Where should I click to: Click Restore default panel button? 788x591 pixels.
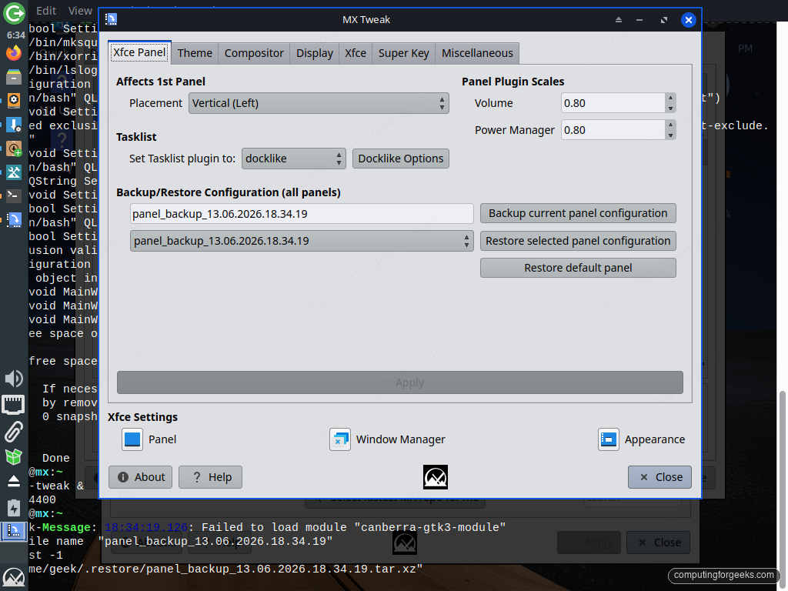pyautogui.click(x=578, y=268)
